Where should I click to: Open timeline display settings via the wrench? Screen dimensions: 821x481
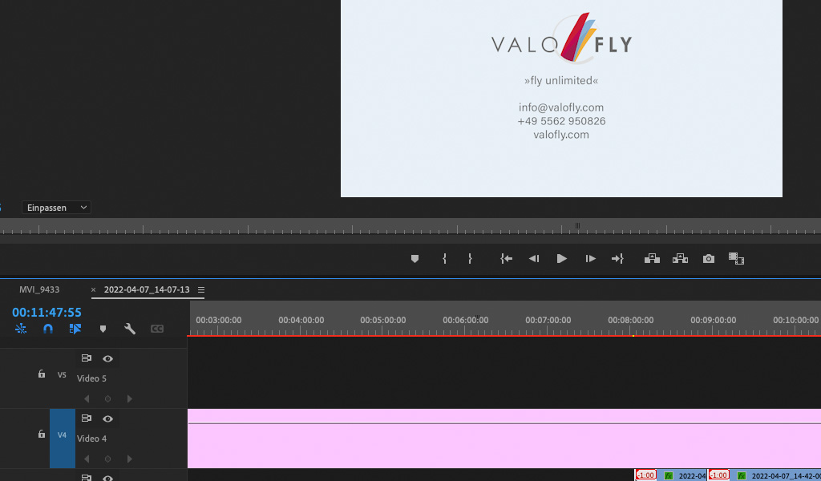pyautogui.click(x=130, y=329)
